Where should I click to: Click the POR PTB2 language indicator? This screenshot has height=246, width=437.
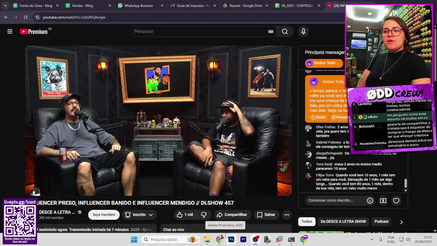click(x=391, y=240)
